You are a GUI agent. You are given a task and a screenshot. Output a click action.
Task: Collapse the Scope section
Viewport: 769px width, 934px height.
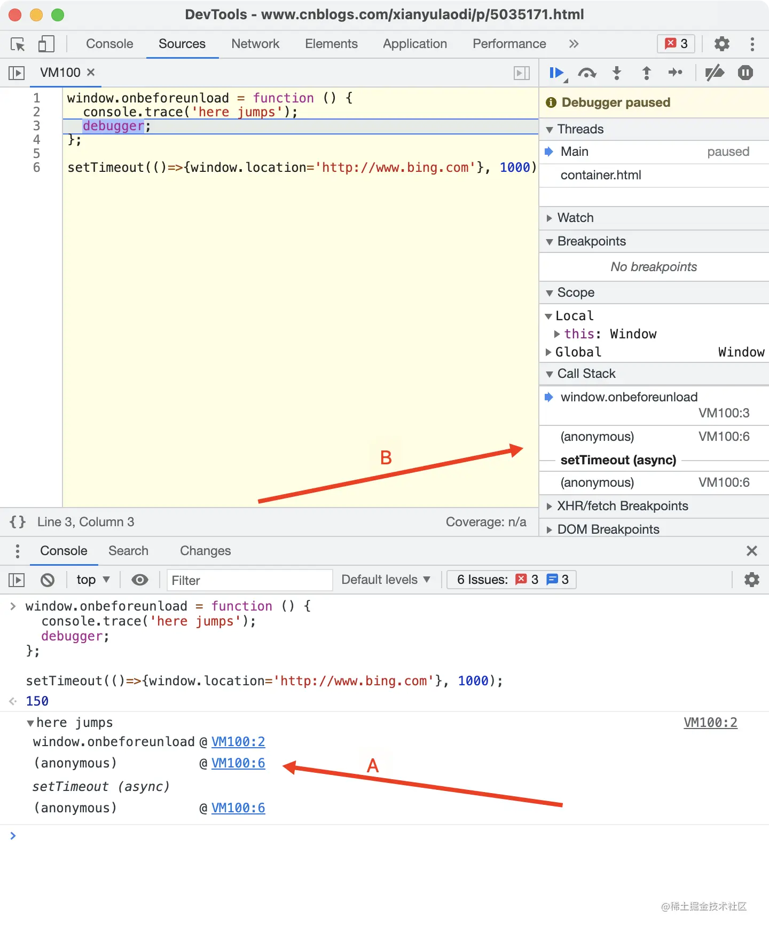(x=654, y=292)
